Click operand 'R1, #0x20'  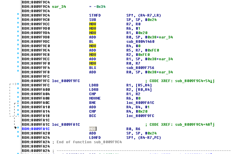click(x=137, y=33)
